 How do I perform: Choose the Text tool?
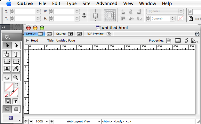tap(16, 54)
